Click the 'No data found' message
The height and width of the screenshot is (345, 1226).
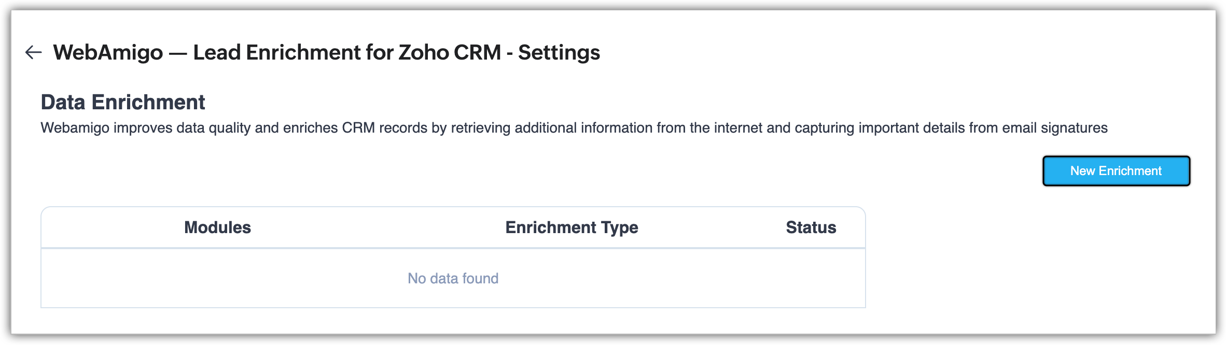tap(453, 279)
